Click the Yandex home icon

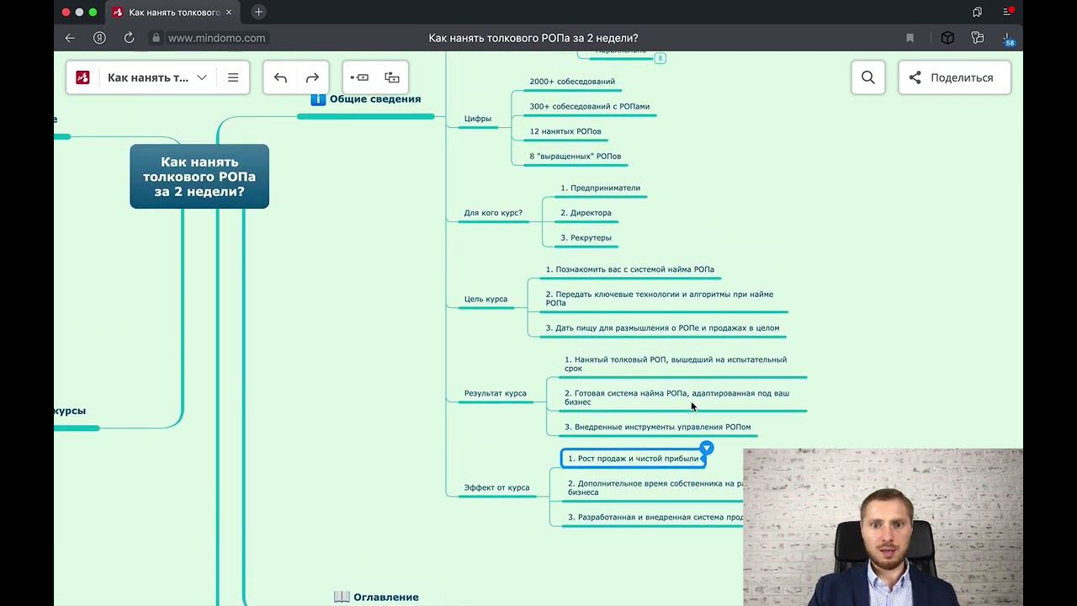(99, 38)
